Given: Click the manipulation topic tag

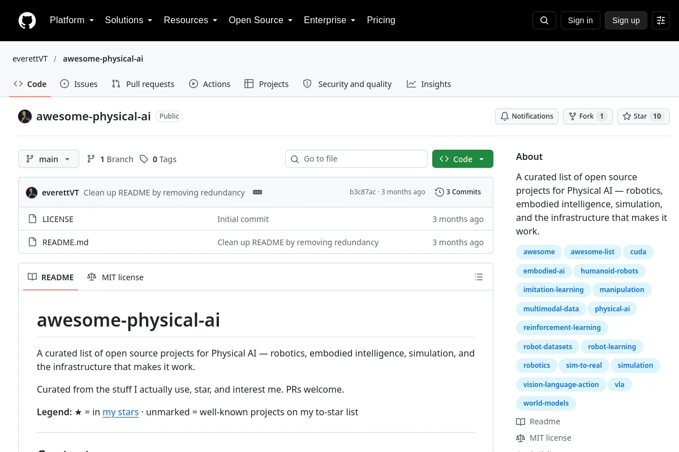Looking at the screenshot, I should [622, 290].
